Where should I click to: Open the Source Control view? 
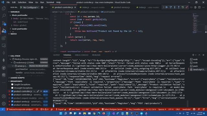[4, 23]
